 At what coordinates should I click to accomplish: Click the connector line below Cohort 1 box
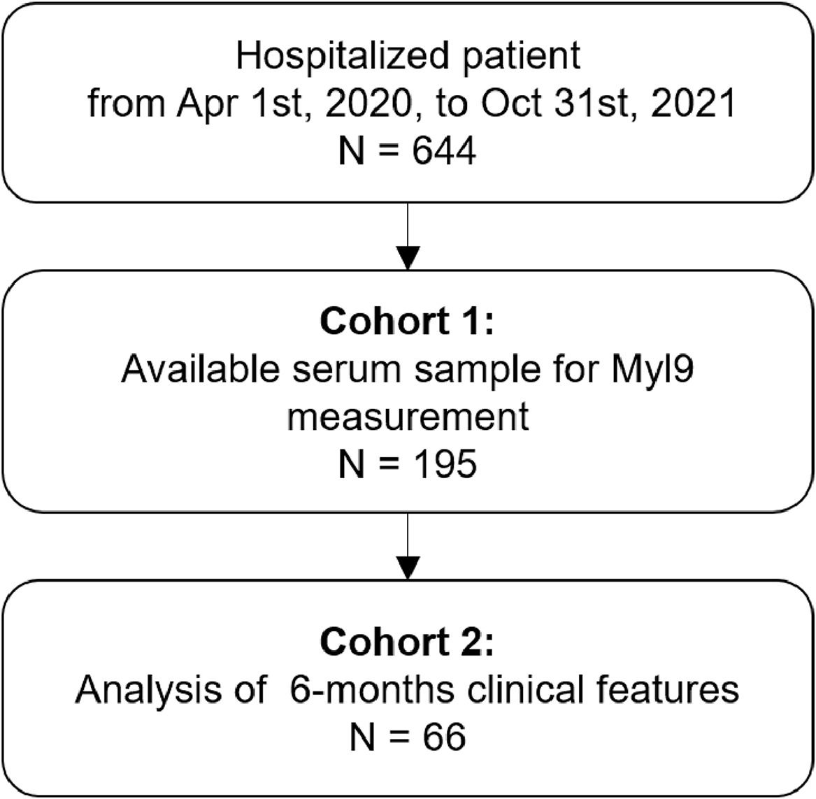tap(407, 534)
